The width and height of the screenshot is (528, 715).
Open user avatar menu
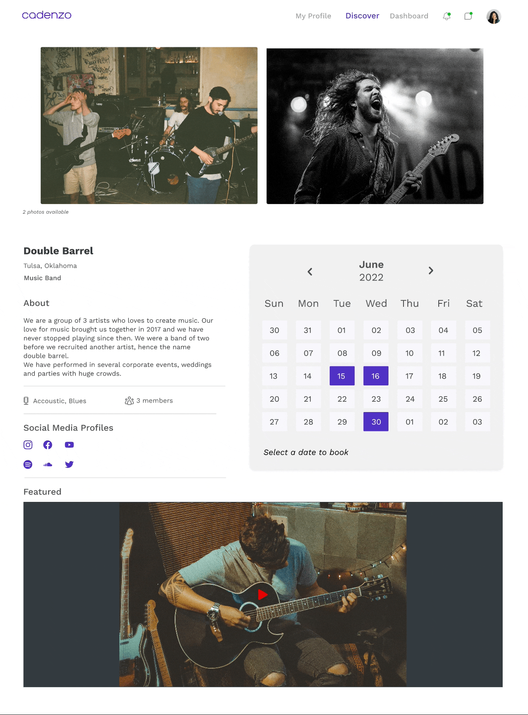[x=494, y=16]
